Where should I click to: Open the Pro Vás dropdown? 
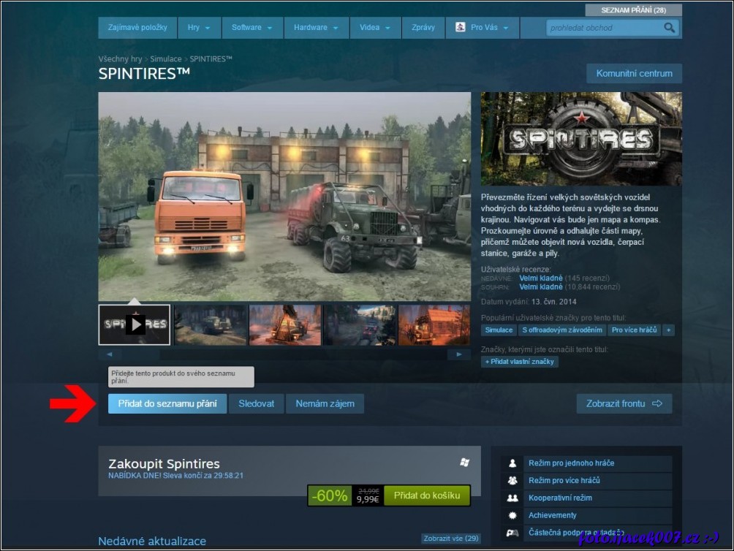[x=482, y=28]
